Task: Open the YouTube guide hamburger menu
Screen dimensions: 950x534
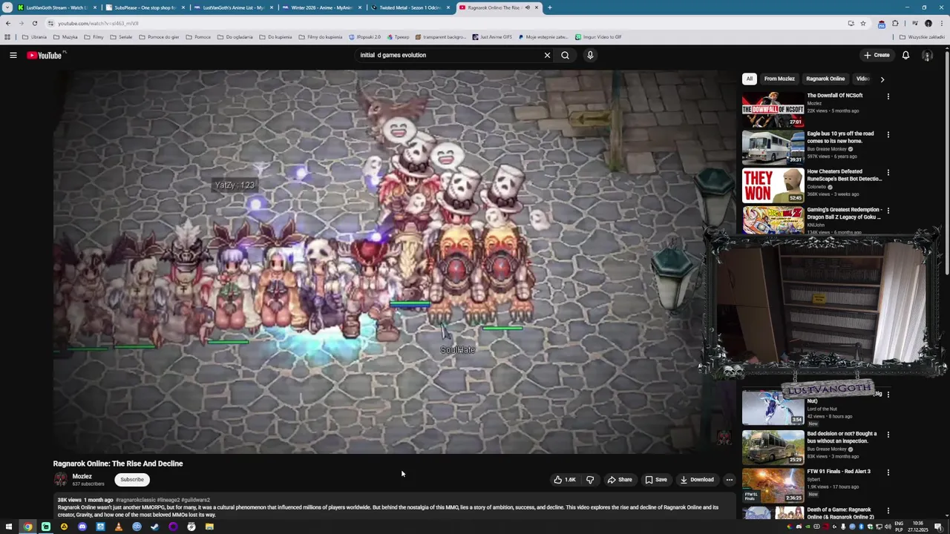Action: (x=13, y=55)
